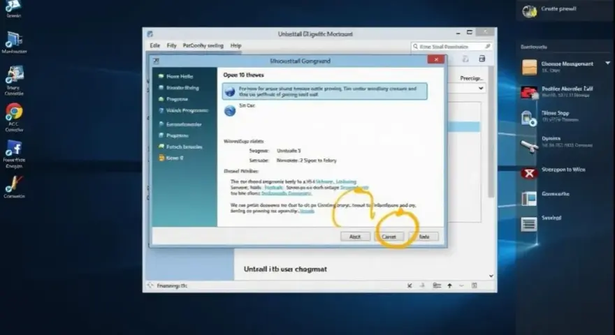
Task: Click the blue highlighted row behind the dialog
Action: point(463,126)
